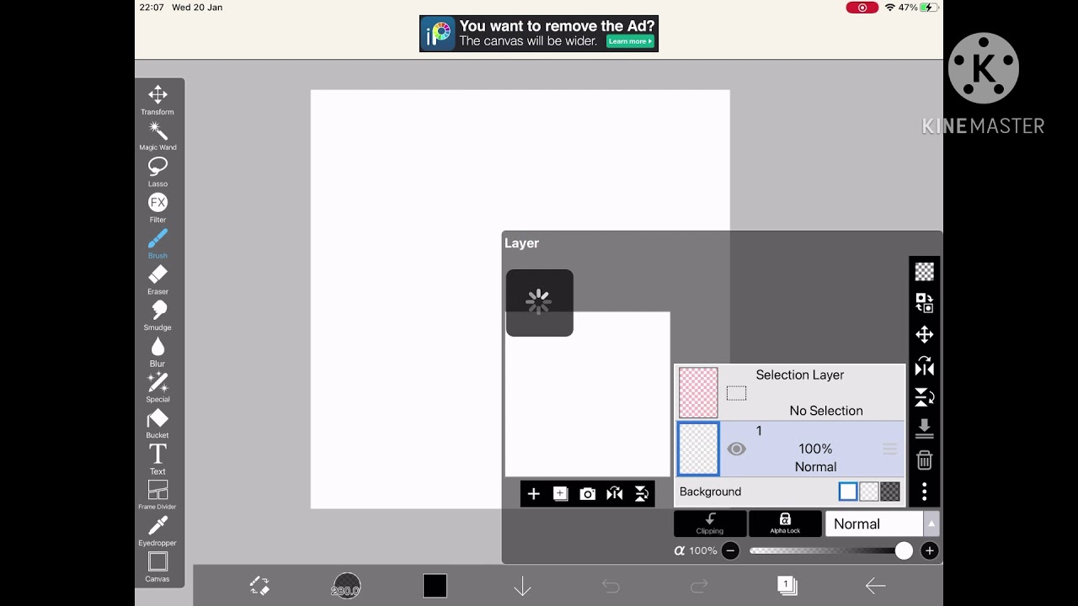This screenshot has height=606, width=1078.
Task: Select the Blur tool
Action: pos(157,353)
